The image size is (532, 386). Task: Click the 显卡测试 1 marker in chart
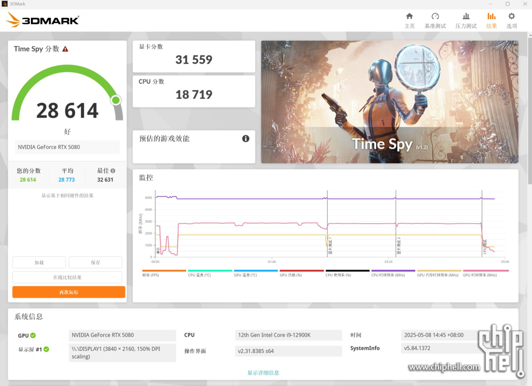point(330,246)
